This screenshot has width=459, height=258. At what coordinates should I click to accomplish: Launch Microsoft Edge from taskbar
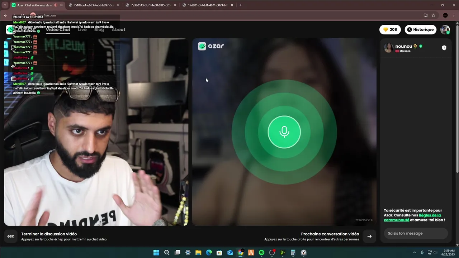coord(209,253)
